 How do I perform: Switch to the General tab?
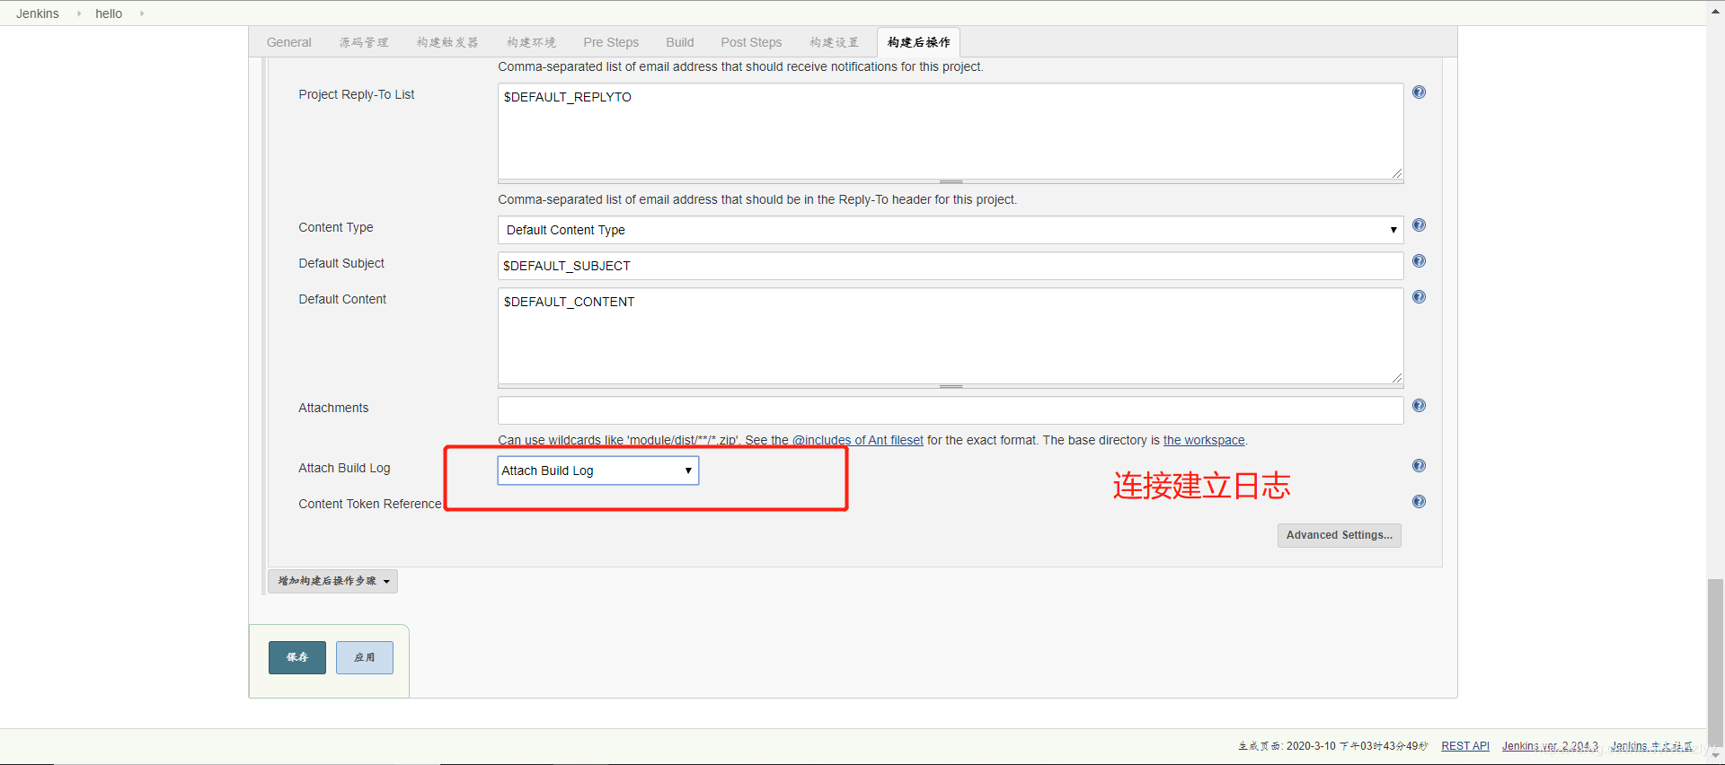point(288,42)
